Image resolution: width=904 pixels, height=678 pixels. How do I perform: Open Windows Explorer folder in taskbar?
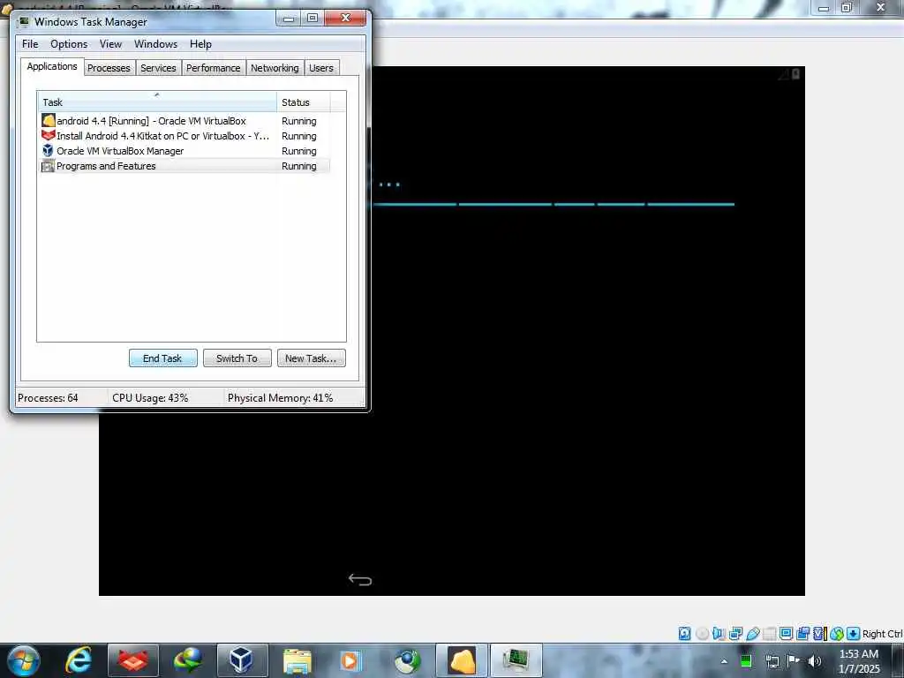click(x=297, y=661)
